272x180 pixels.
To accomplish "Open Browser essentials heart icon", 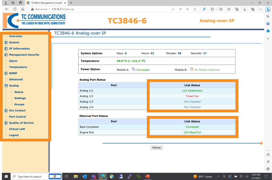I will coord(253,9).
